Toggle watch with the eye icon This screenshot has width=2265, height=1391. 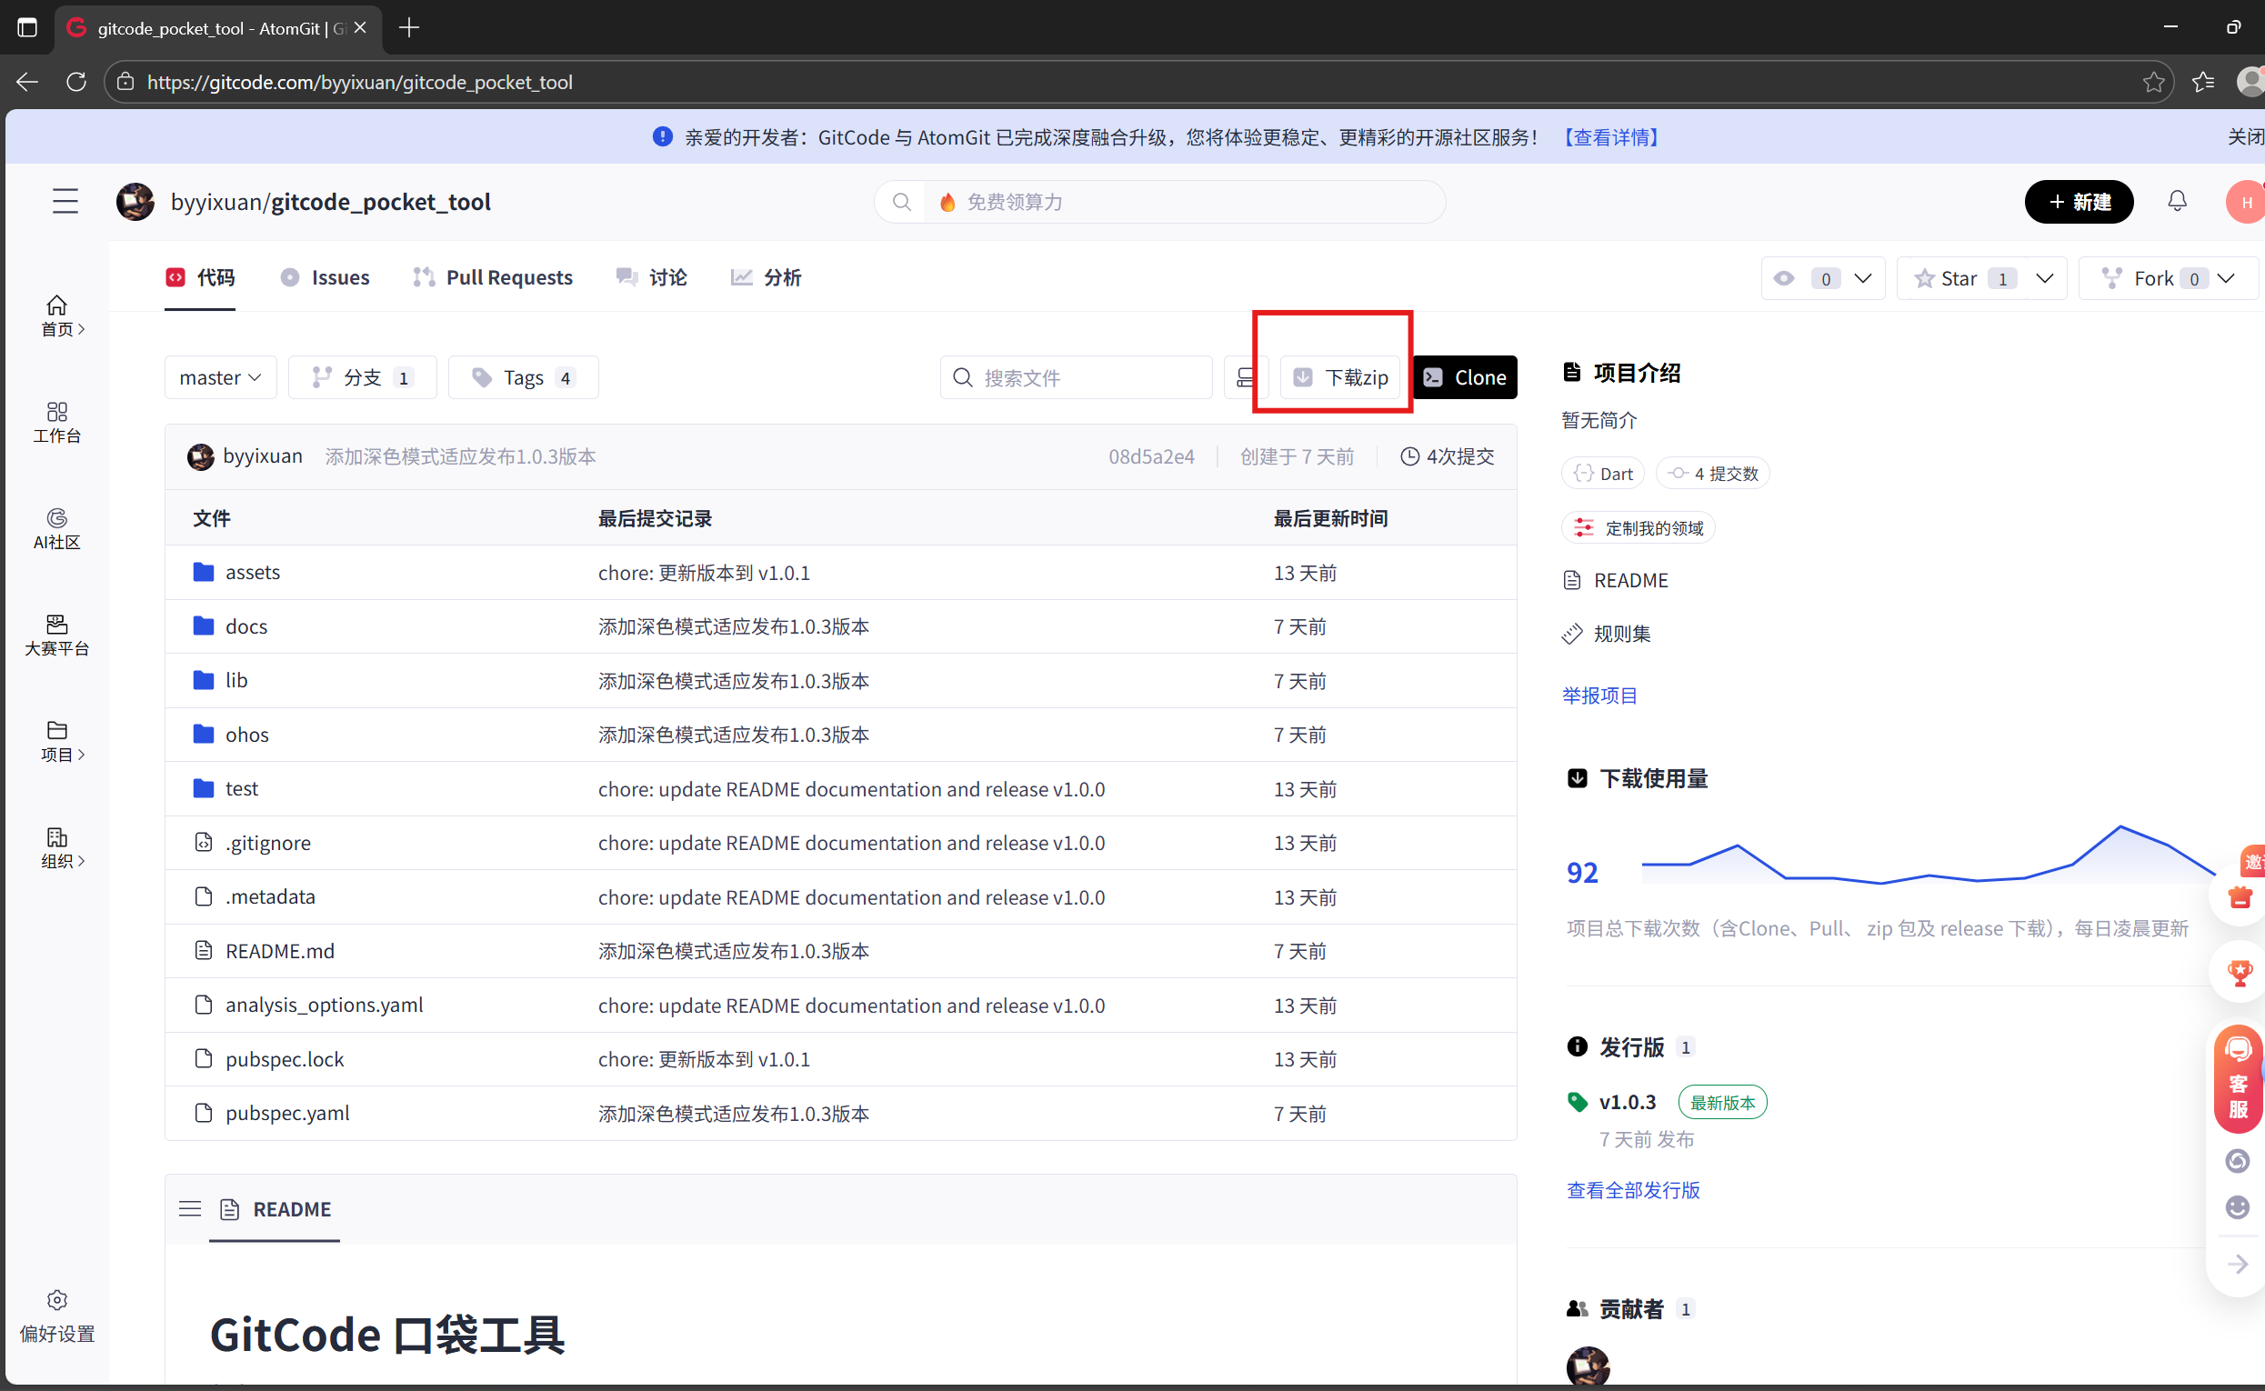[x=1784, y=278]
